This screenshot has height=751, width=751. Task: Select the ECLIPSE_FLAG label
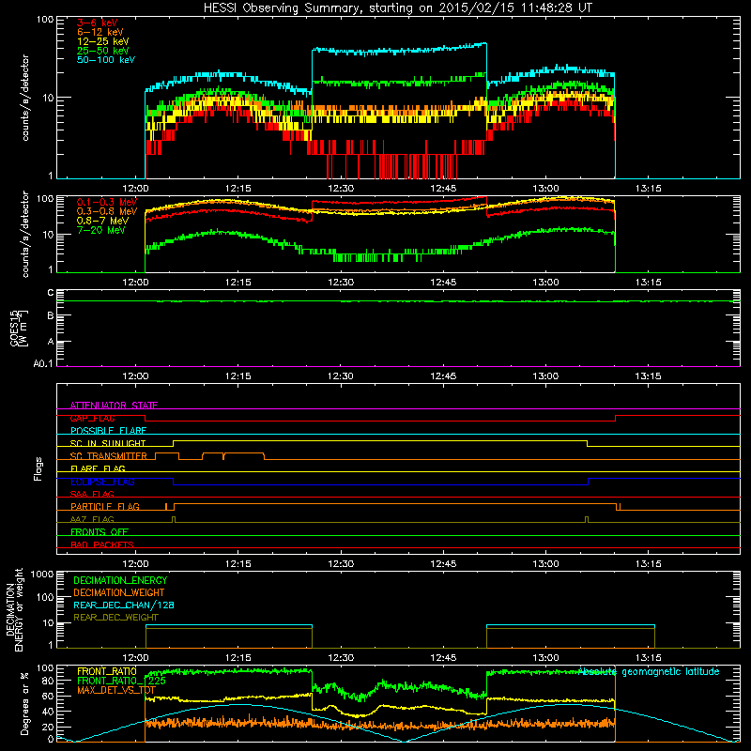tap(102, 482)
